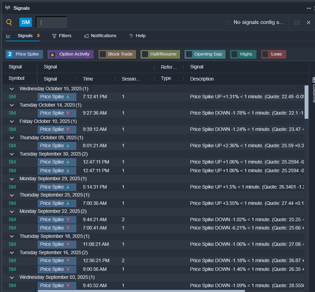The width and height of the screenshot is (315, 292).
Task: Collapse the Monday September 22, 2025 group
Action: [12, 211]
